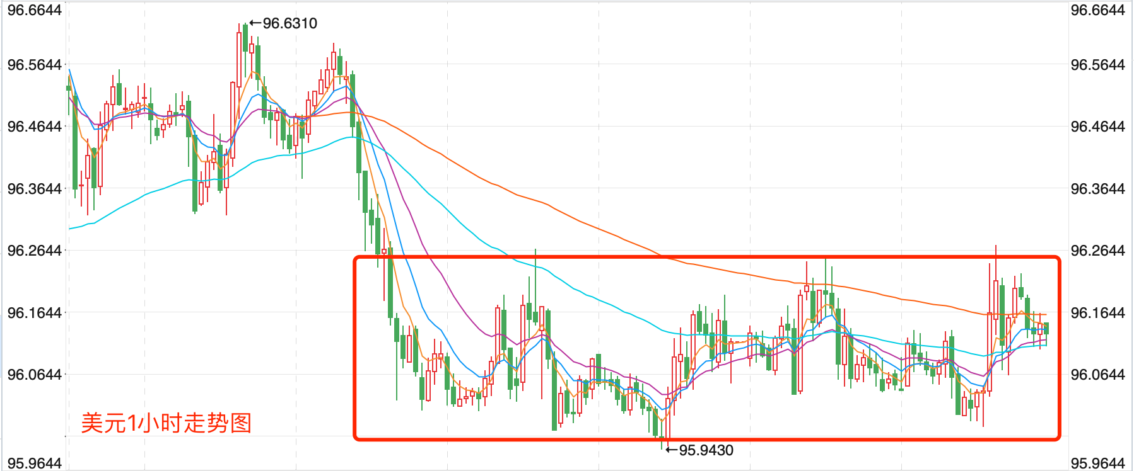This screenshot has width=1134, height=471.
Task: Select the 美元1小时走势图 chart title text
Action: pos(167,423)
